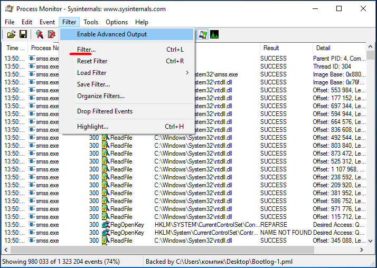
Task: Toggle Enable Advanced Output menu entry
Action: pos(127,34)
